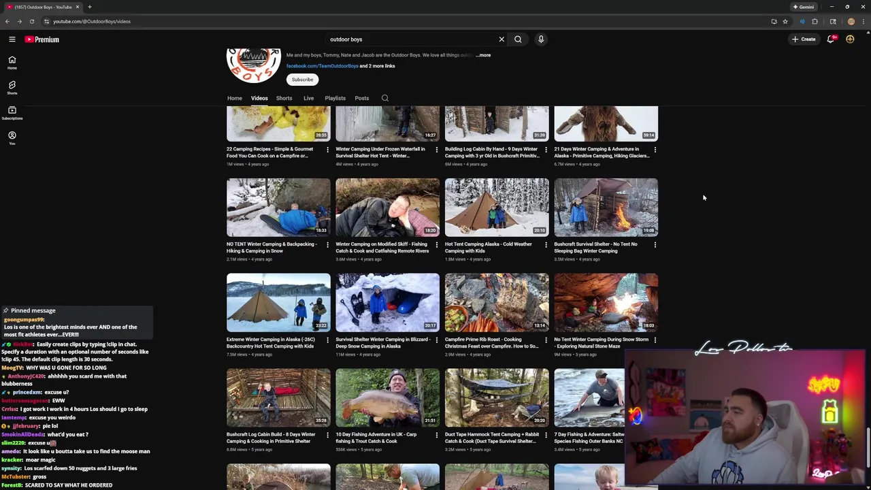Open options for 22 Camping Recipes video

pos(327,149)
